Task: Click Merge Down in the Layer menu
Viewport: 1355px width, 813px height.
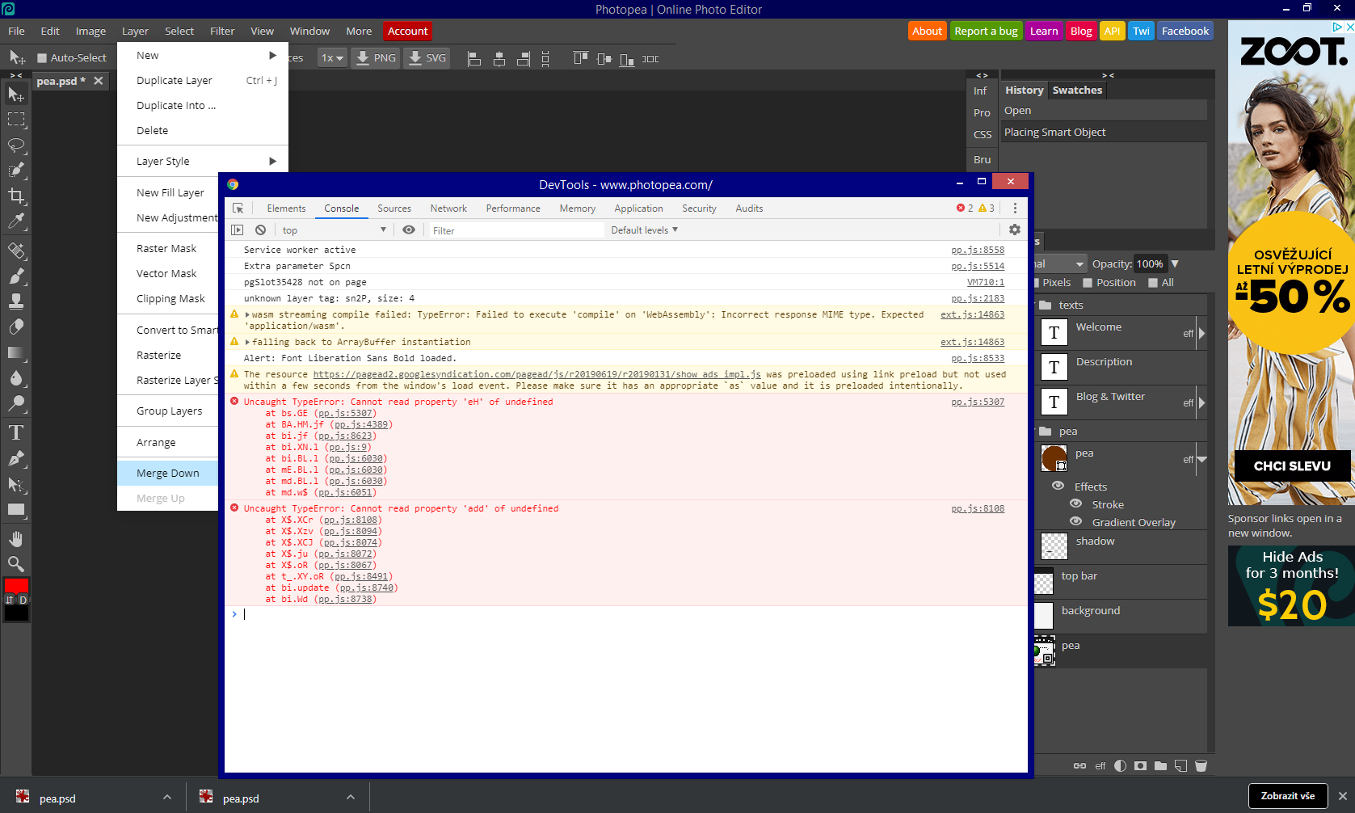Action: [167, 473]
